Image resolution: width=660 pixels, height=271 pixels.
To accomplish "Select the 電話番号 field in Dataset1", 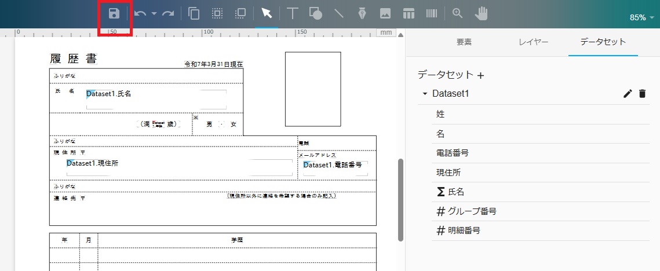I will coord(452,153).
